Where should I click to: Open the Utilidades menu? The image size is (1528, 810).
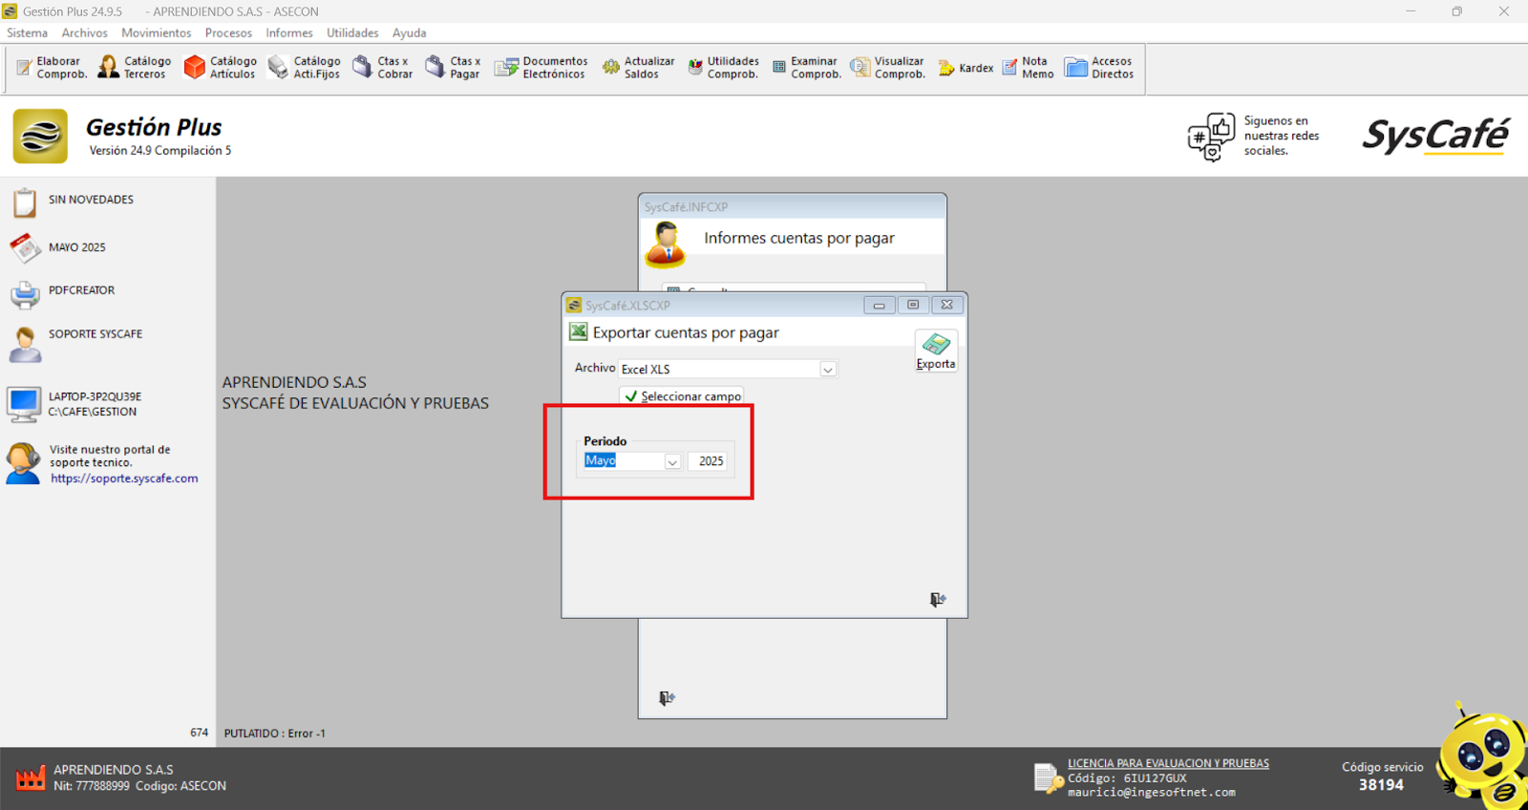352,32
